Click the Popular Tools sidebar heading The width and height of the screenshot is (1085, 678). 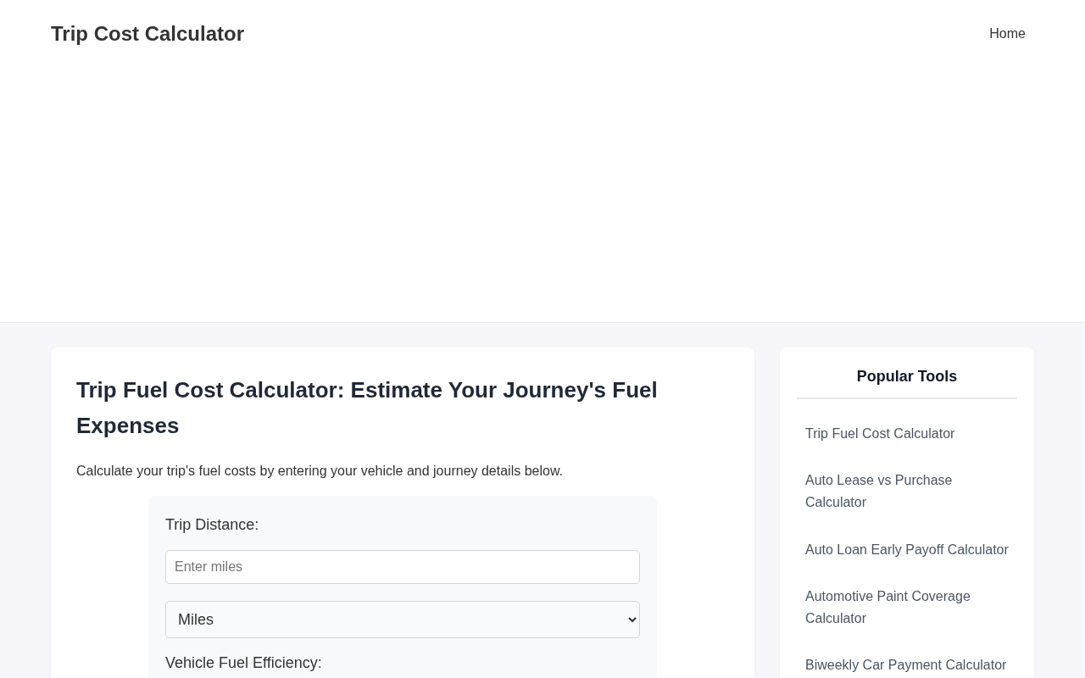pyautogui.click(x=907, y=376)
